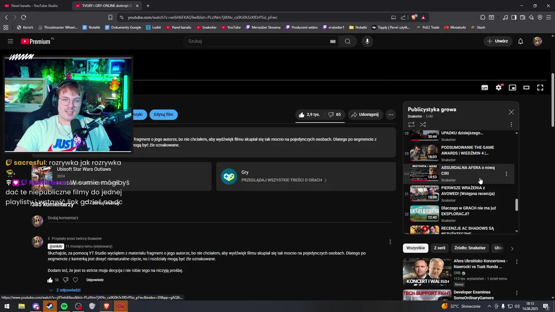This screenshot has width=555, height=312.
Task: Select the Wszystkie filter chip
Action: click(415, 248)
